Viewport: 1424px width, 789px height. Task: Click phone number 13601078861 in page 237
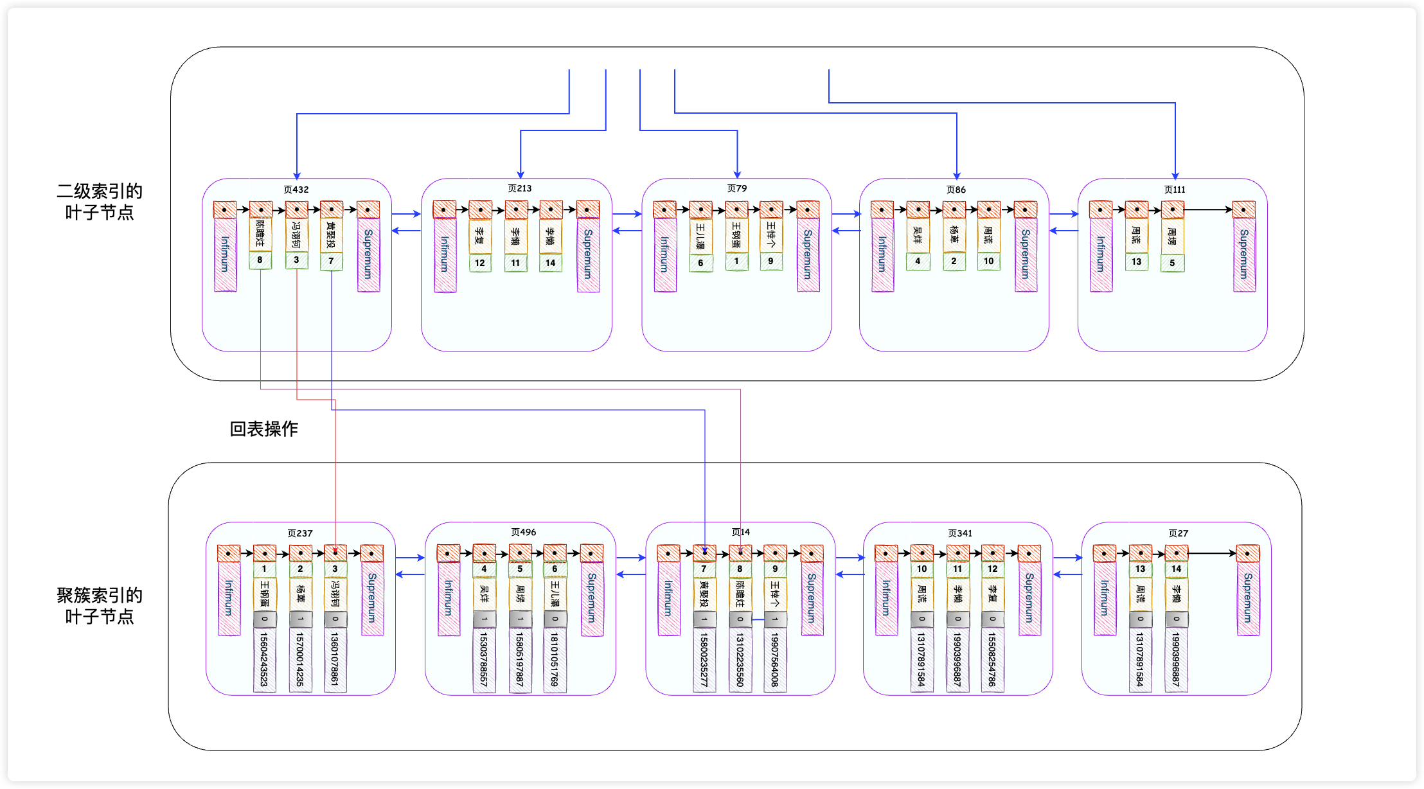pos(335,660)
